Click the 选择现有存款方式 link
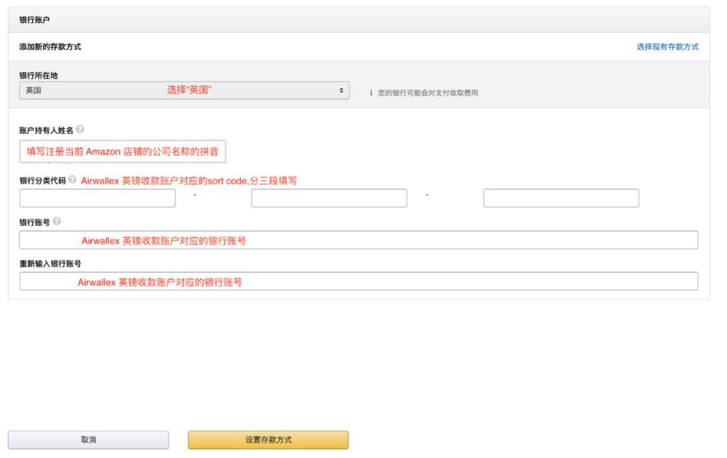727x458 pixels. tap(666, 46)
